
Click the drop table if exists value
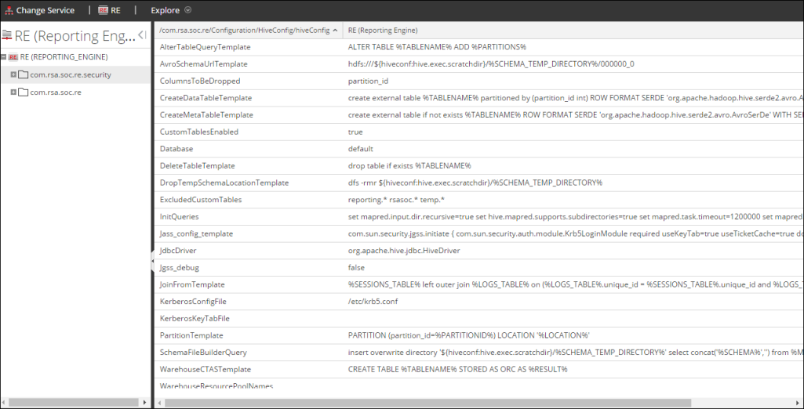point(409,166)
